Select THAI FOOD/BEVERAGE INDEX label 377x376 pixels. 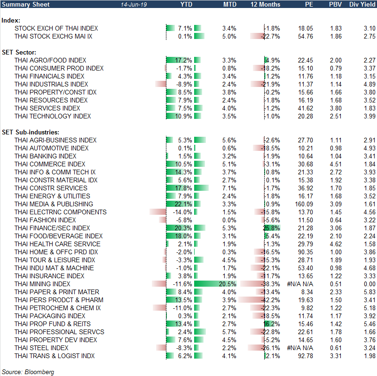58,236
